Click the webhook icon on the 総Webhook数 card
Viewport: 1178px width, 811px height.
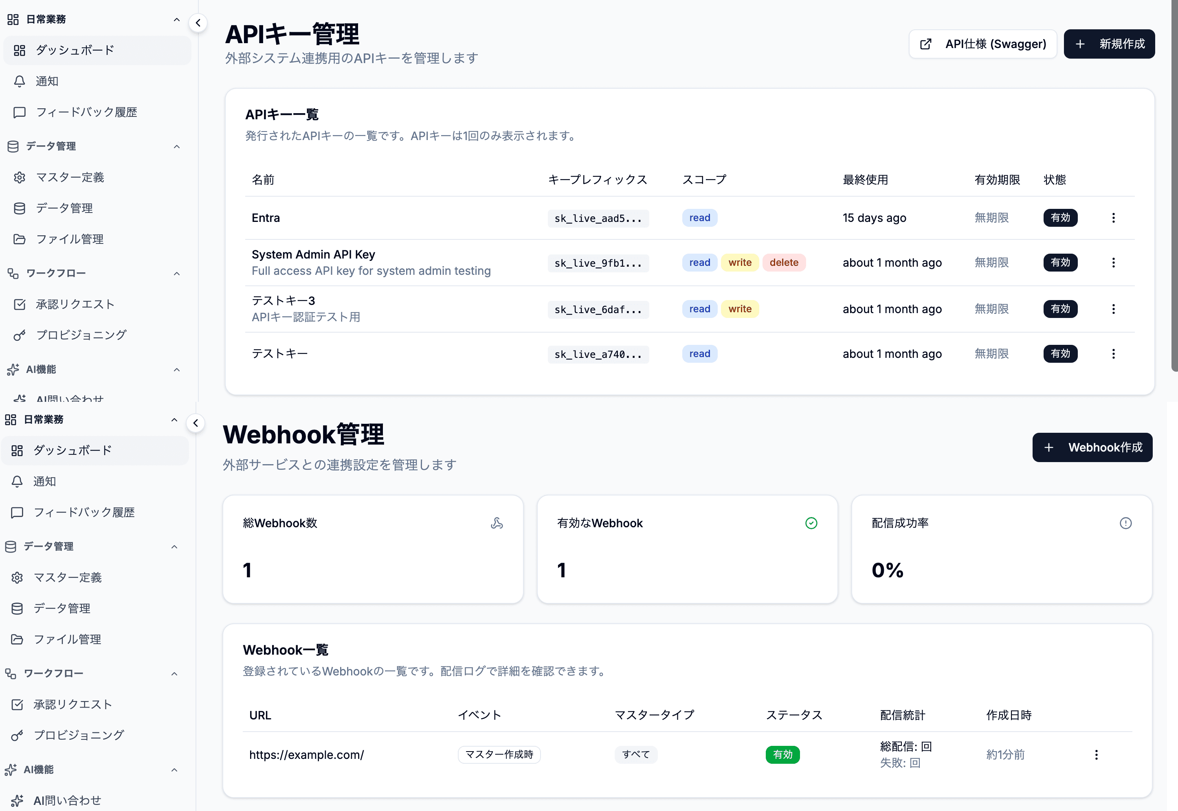pyautogui.click(x=497, y=523)
